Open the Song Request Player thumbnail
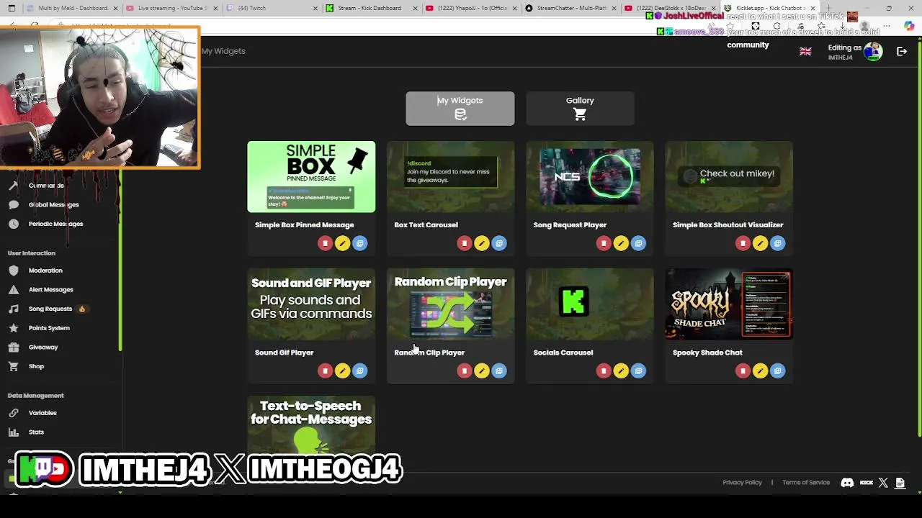 (590, 177)
